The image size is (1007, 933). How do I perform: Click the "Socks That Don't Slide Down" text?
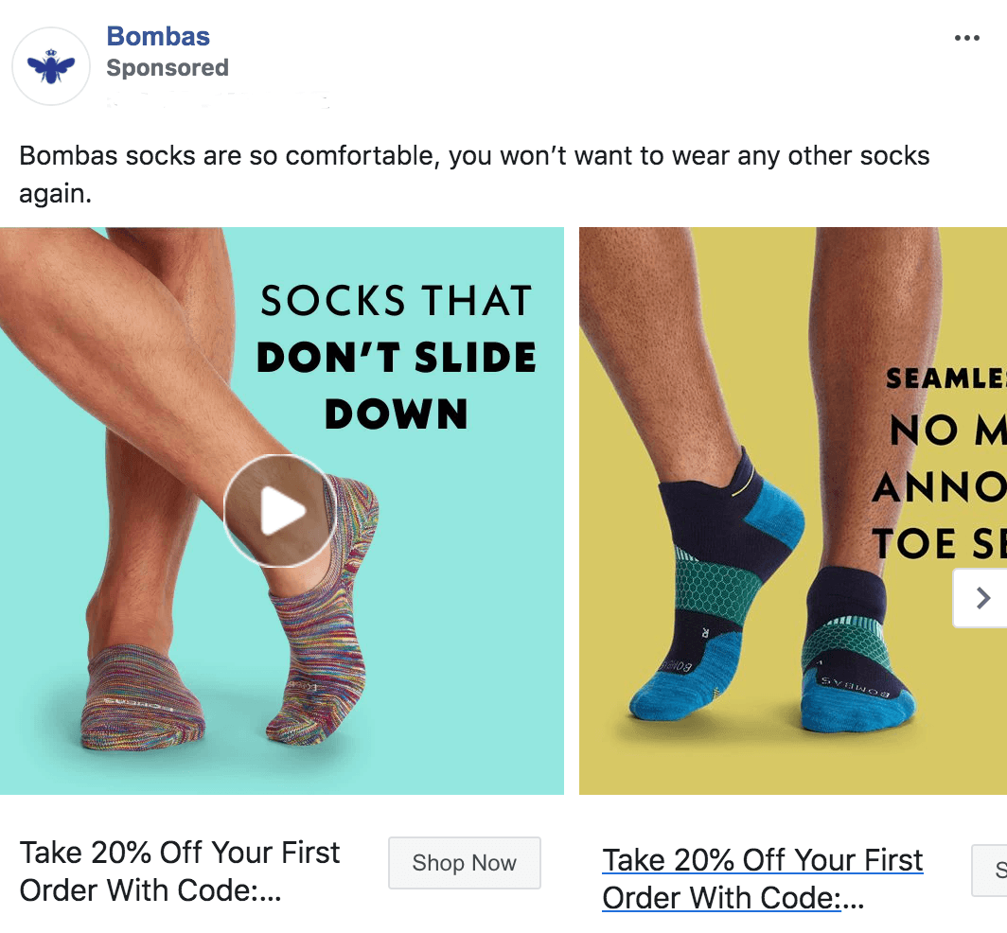coord(396,358)
